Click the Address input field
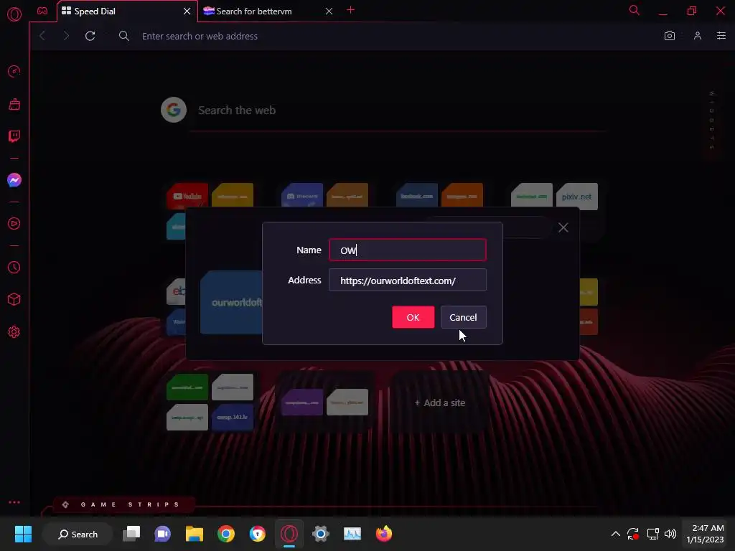 point(408,281)
